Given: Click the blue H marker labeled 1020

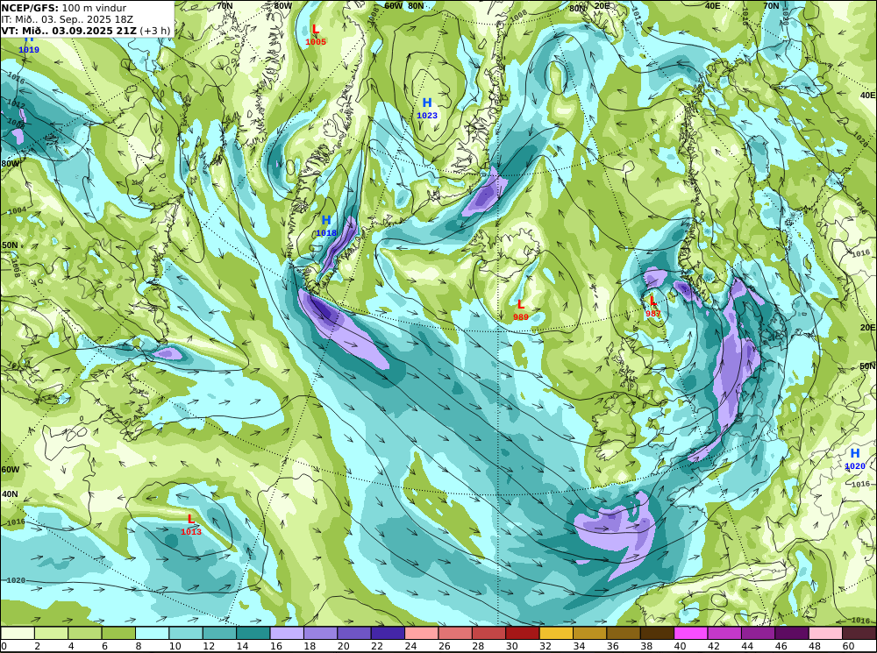Looking at the screenshot, I should 854,453.
